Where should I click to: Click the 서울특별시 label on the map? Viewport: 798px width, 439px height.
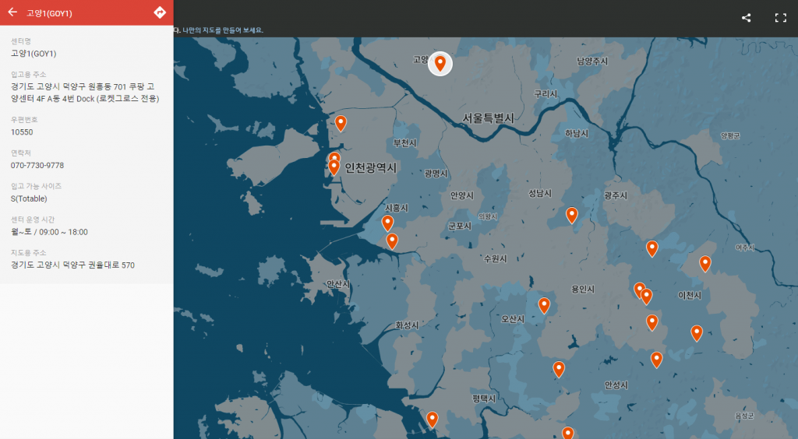[x=488, y=118]
